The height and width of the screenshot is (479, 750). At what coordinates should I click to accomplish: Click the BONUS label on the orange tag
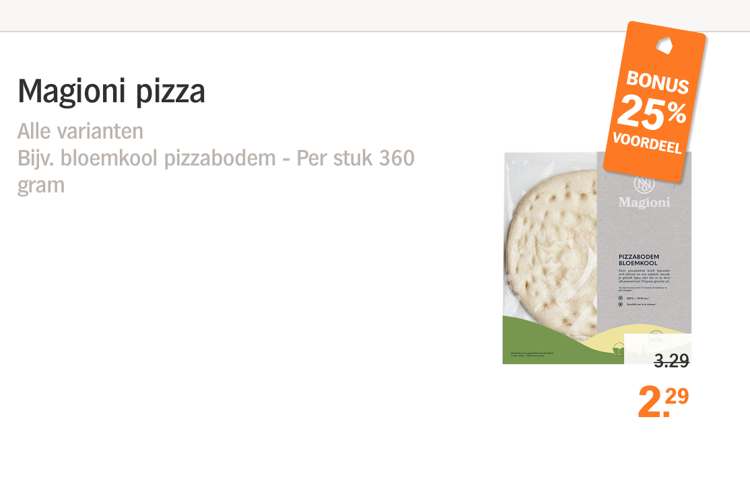tap(658, 82)
